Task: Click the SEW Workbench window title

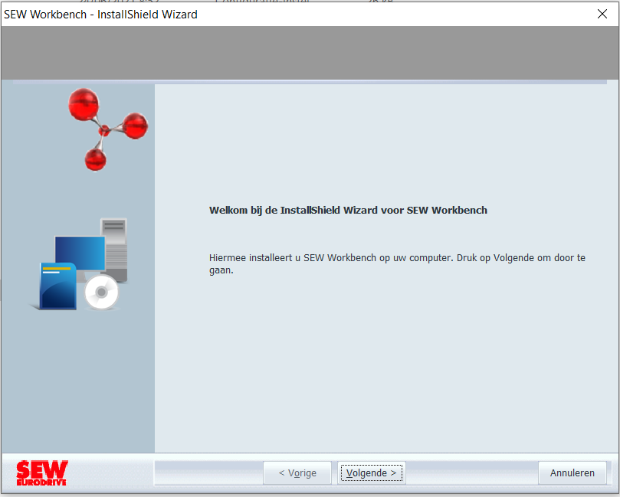Action: (100, 15)
